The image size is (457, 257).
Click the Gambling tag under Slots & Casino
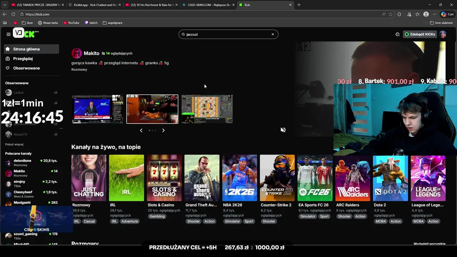click(x=157, y=216)
